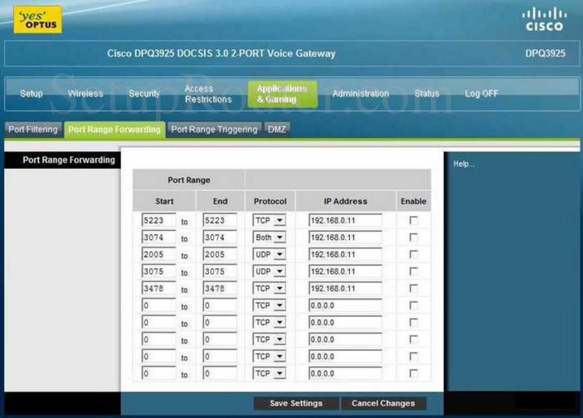The image size is (583, 418).
Task: Enable the port 2005 forwarding rule
Action: (x=413, y=255)
